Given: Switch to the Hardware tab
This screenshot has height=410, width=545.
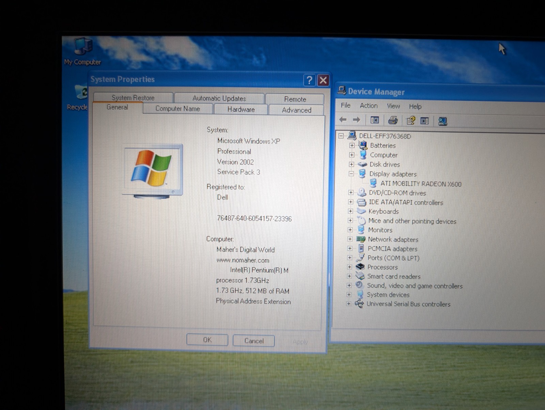Looking at the screenshot, I should (x=241, y=109).
